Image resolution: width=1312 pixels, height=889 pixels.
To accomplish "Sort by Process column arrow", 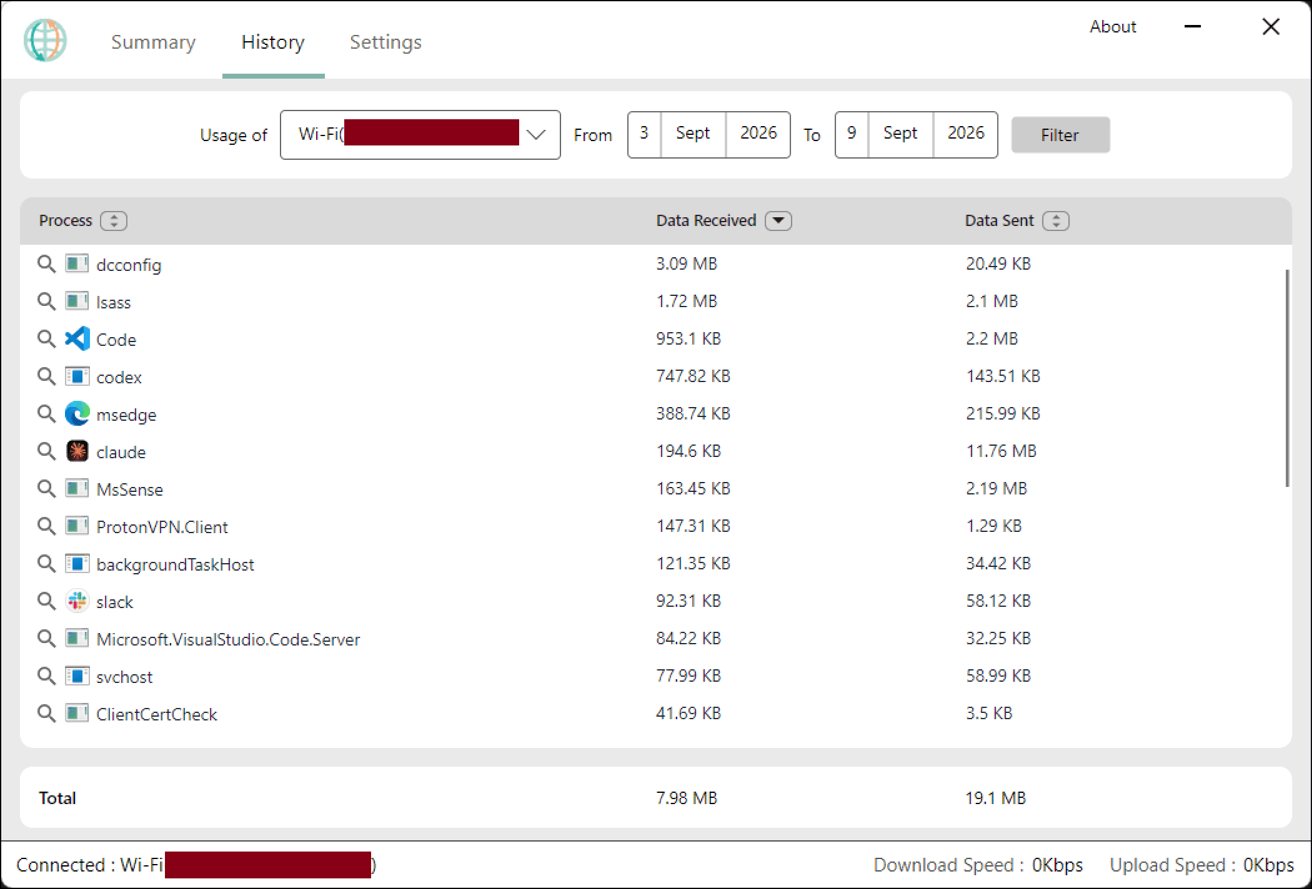I will 114,221.
